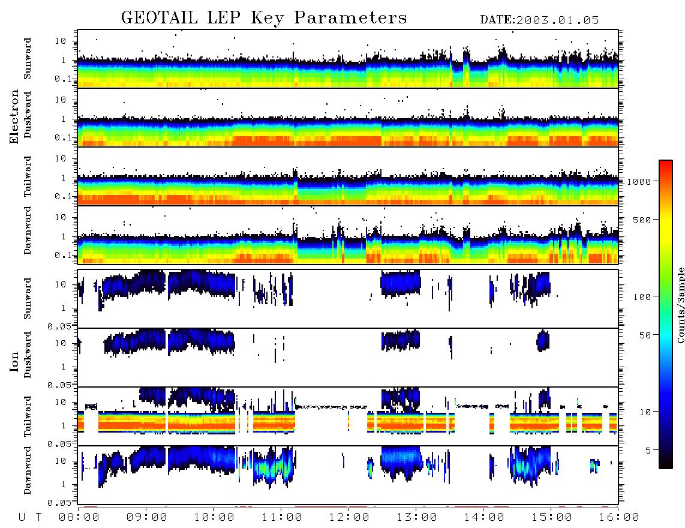Screen dimensions: 685x528
Task: Click inside the Ion Dawnward spectrogram panel
Action: click(x=348, y=475)
